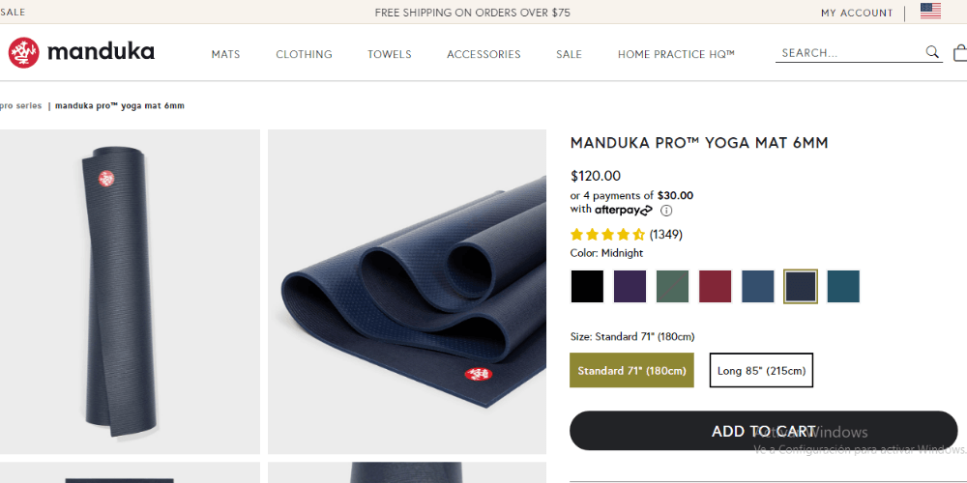The width and height of the screenshot is (967, 483).
Task: Open the Mats menu
Action: point(225,54)
